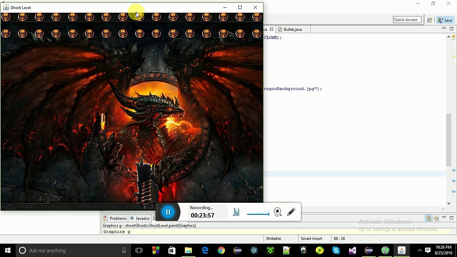Add webcam overlay in the recorder
The image size is (457, 257).
[x=278, y=212]
